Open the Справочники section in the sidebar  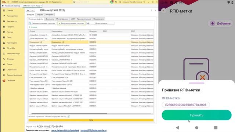(11, 70)
